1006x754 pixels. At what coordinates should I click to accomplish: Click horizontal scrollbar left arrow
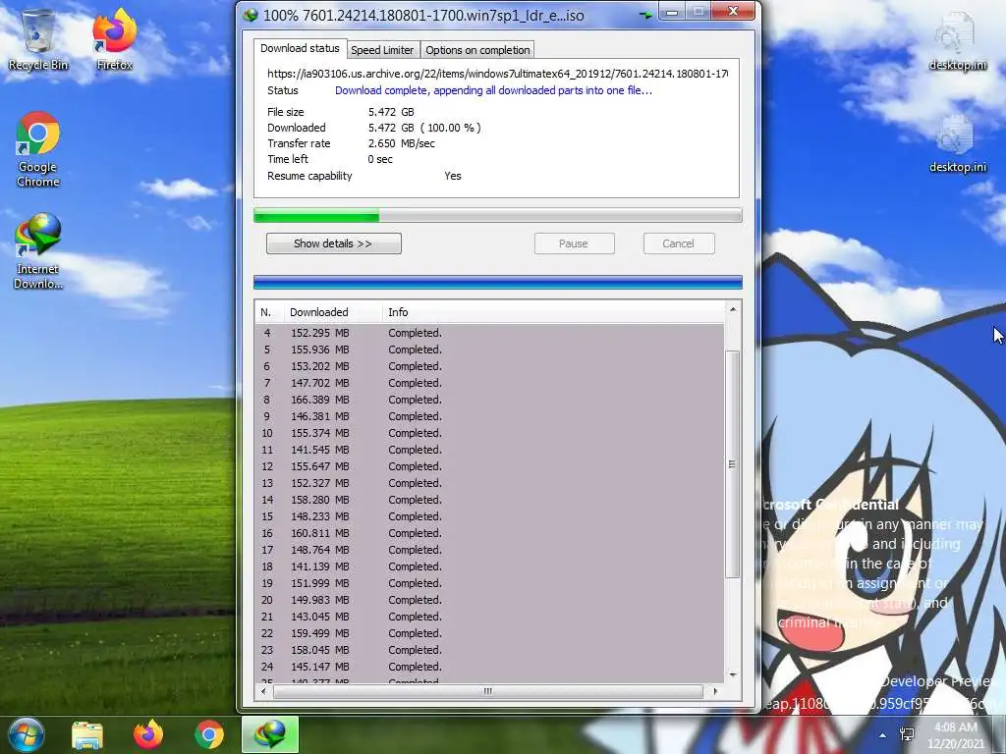(x=263, y=691)
